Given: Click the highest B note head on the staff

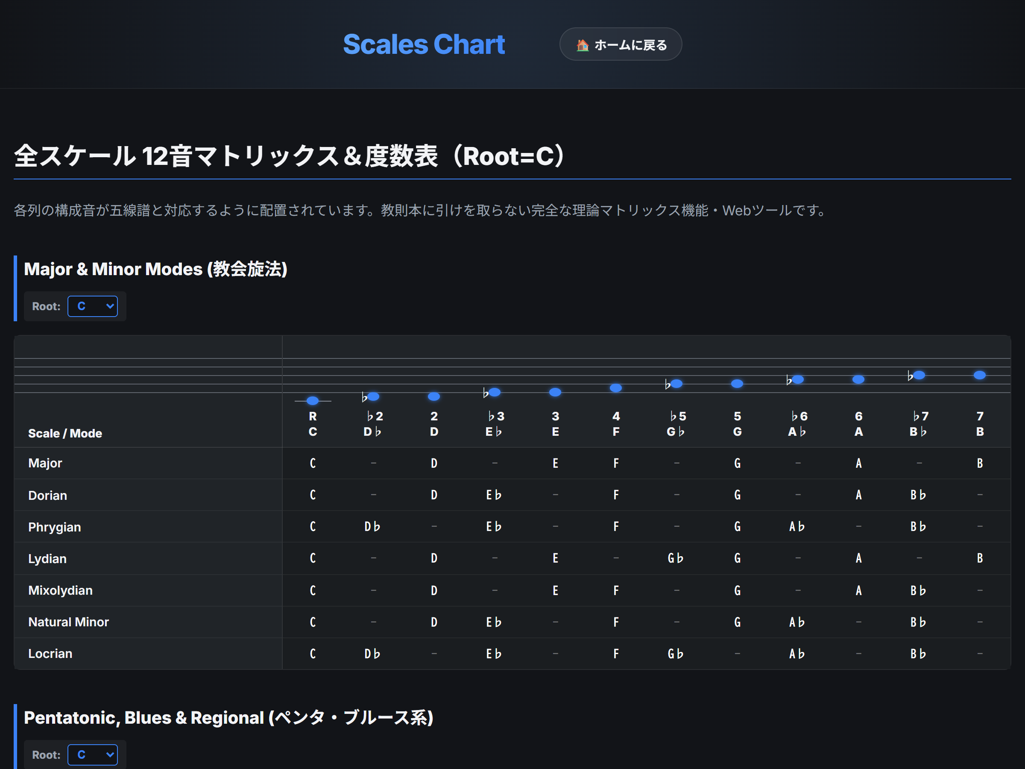Looking at the screenshot, I should point(979,374).
